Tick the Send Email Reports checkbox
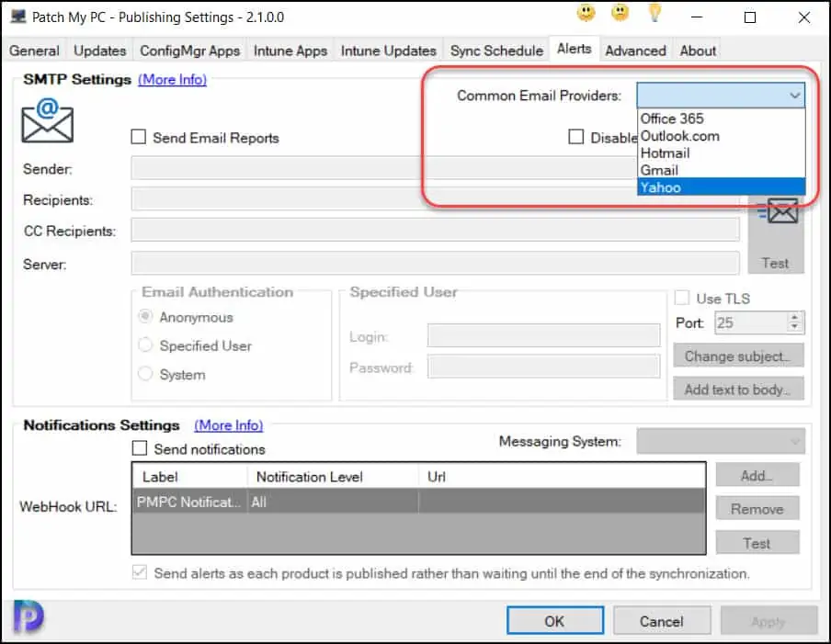The image size is (831, 644). click(x=138, y=137)
